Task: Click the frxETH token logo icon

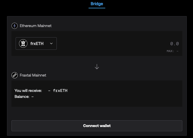Action: click(23, 43)
